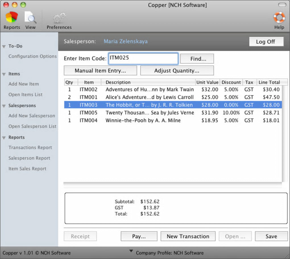Select ITM004 Winnie-the-Pooh row

(x=173, y=120)
